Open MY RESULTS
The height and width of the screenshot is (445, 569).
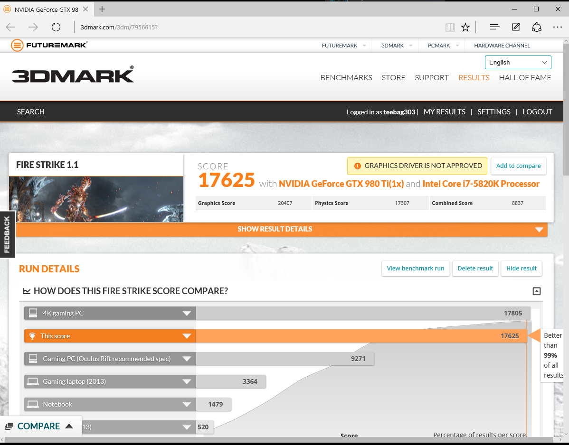tap(445, 111)
